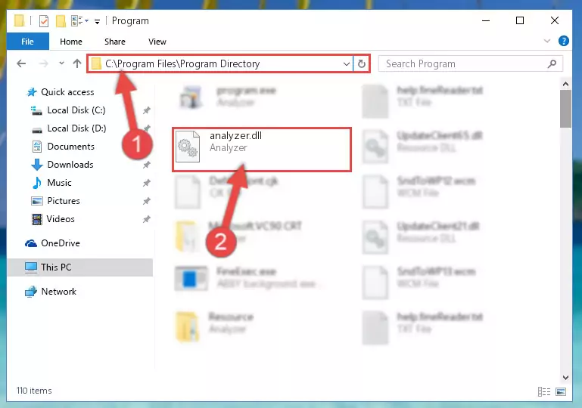Open Local Disk (D:) in sidebar

[x=76, y=128]
